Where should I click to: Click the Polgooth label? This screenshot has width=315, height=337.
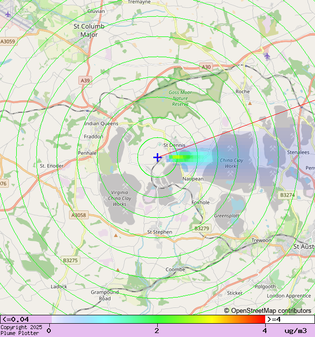pos(265,287)
